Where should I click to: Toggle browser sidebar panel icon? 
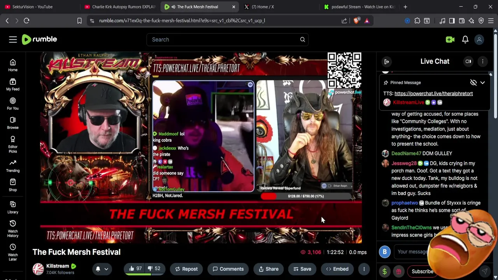pos(452,21)
